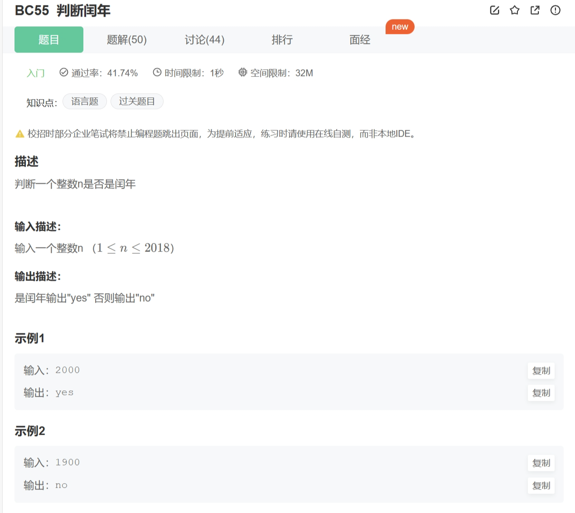Open the 面经 tab

359,40
